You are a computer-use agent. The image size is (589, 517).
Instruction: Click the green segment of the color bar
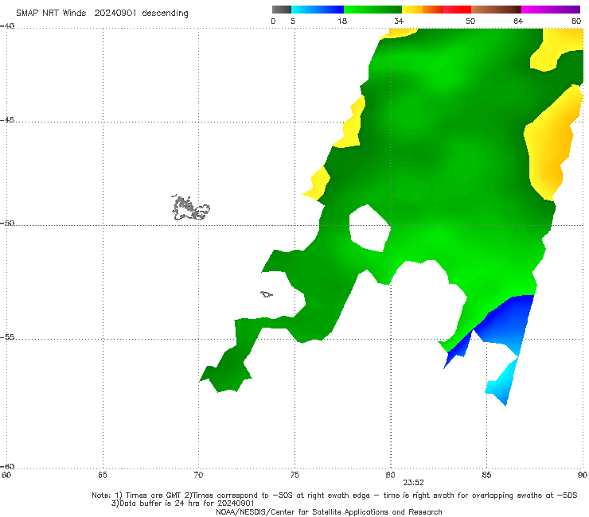373,10
